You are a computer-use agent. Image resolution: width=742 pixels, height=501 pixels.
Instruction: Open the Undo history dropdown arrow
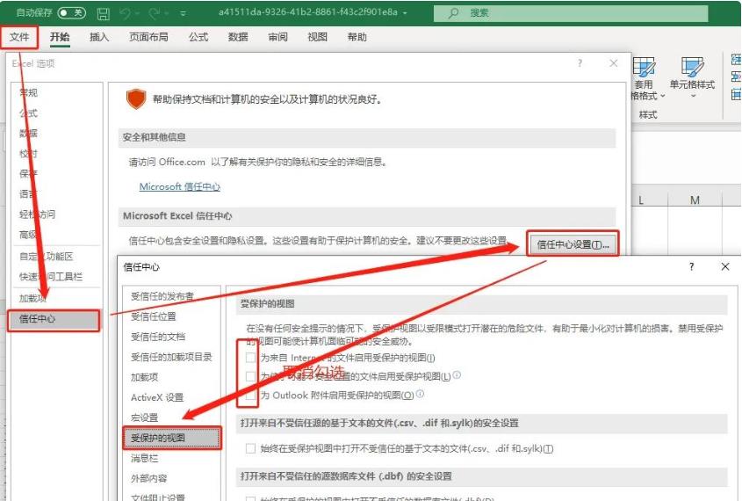click(x=137, y=14)
